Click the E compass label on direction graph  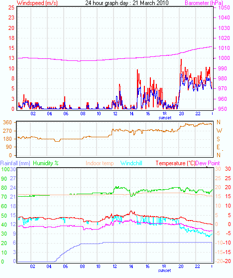coord(219,147)
